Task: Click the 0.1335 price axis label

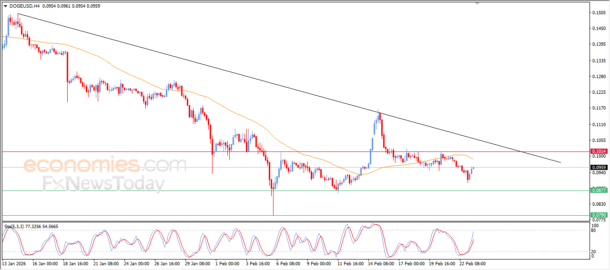Action: 599,60
